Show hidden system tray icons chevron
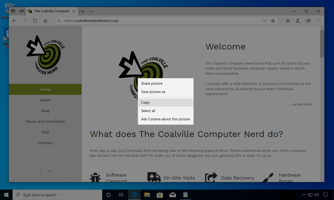 [304, 195]
